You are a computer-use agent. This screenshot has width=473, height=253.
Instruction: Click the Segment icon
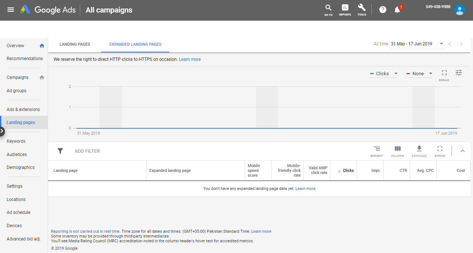tap(377, 150)
